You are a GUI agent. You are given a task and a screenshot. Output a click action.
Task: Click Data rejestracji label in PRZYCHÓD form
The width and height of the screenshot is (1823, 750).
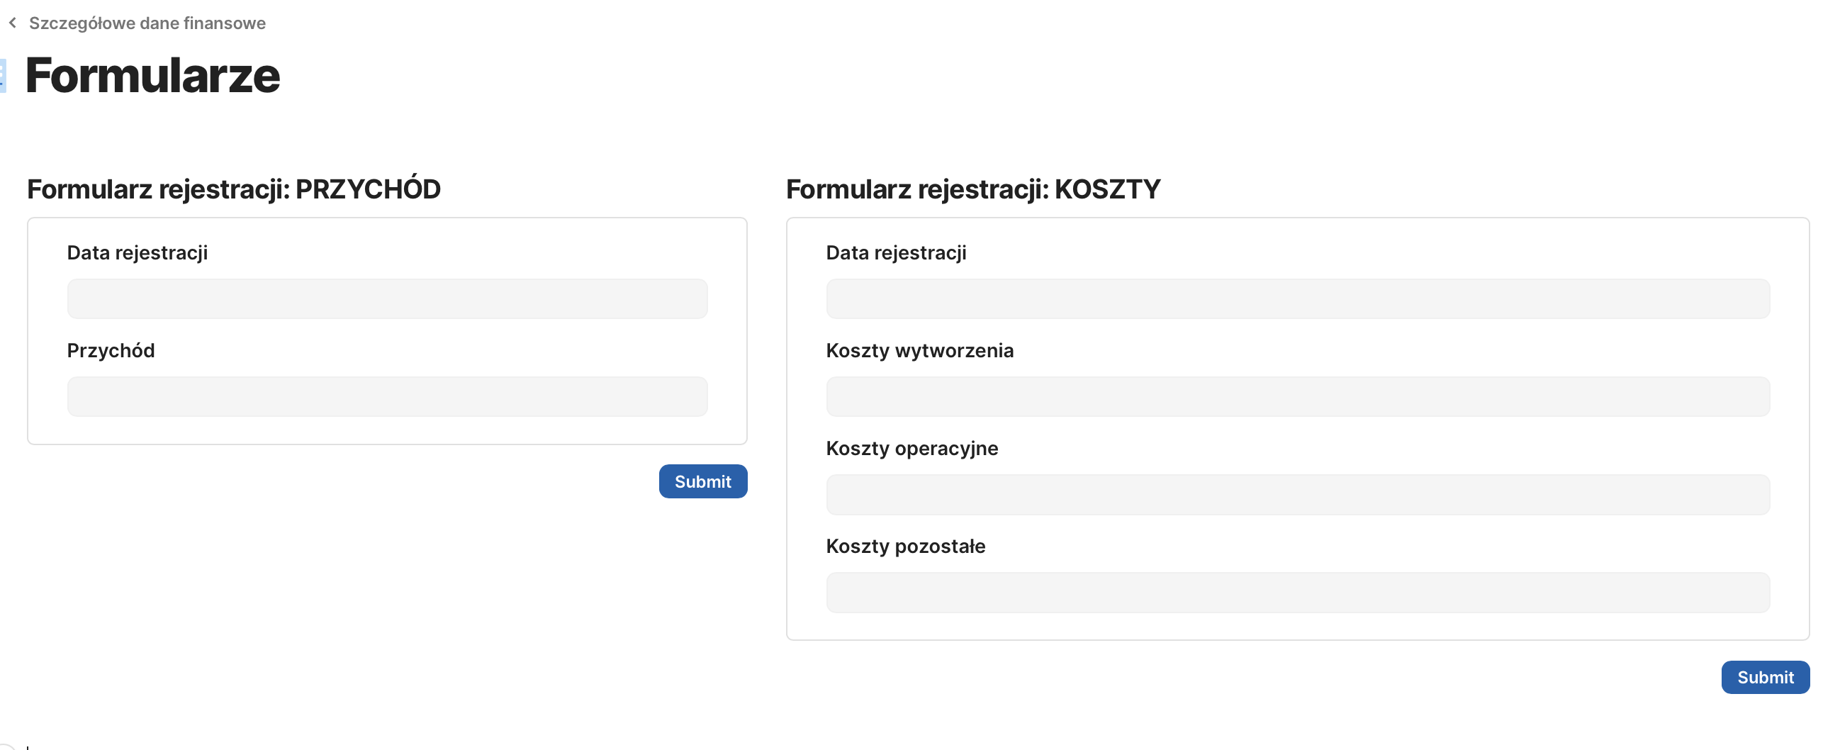137,253
